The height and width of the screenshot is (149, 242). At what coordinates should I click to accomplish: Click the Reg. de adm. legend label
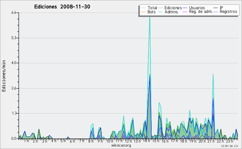[201, 12]
